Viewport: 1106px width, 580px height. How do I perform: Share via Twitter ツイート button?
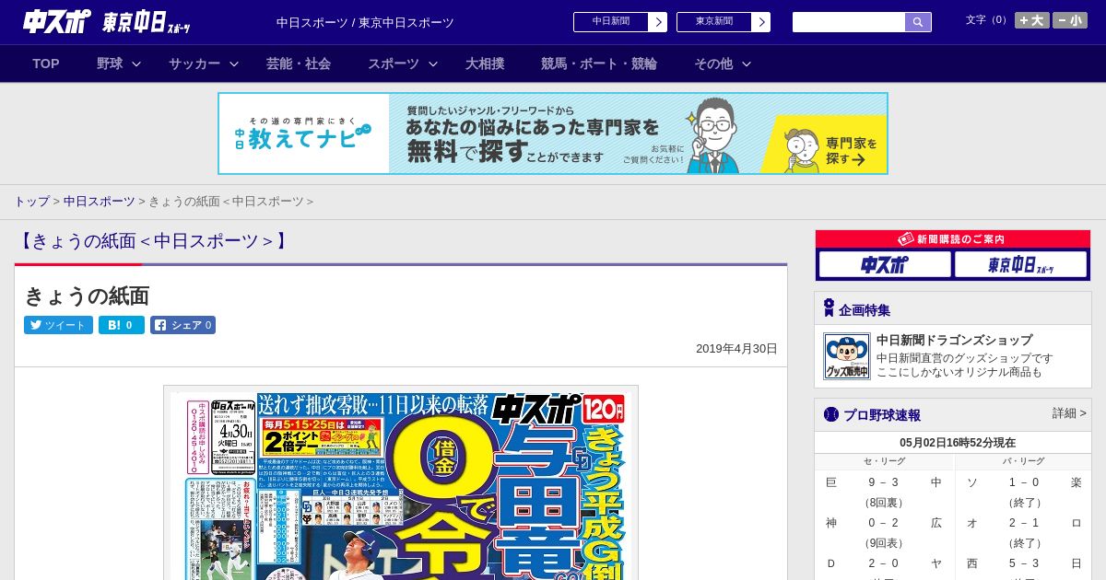click(x=58, y=325)
